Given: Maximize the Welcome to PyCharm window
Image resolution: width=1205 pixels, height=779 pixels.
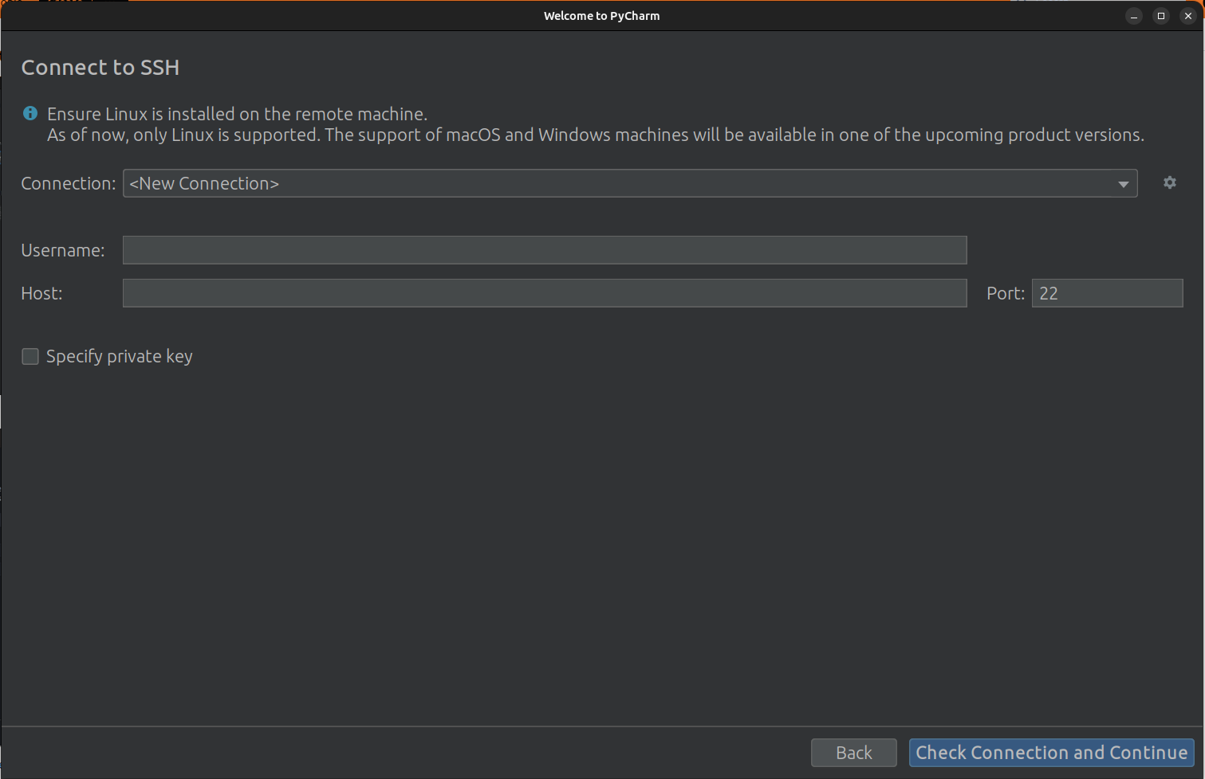Looking at the screenshot, I should pyautogui.click(x=1161, y=16).
